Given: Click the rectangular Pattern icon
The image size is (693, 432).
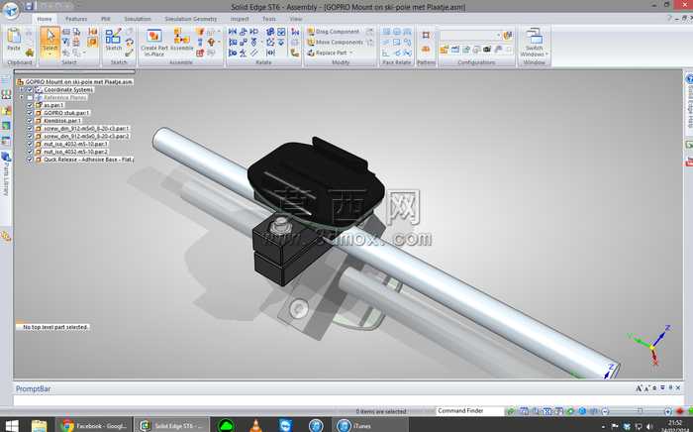Looking at the screenshot, I should pyautogui.click(x=426, y=35).
